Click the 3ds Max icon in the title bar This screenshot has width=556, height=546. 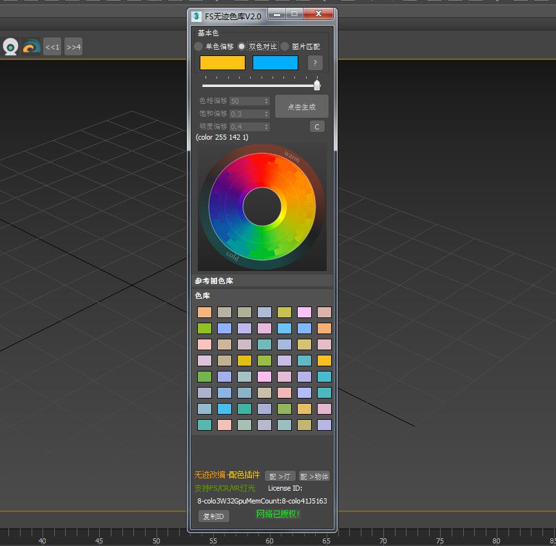coord(197,15)
